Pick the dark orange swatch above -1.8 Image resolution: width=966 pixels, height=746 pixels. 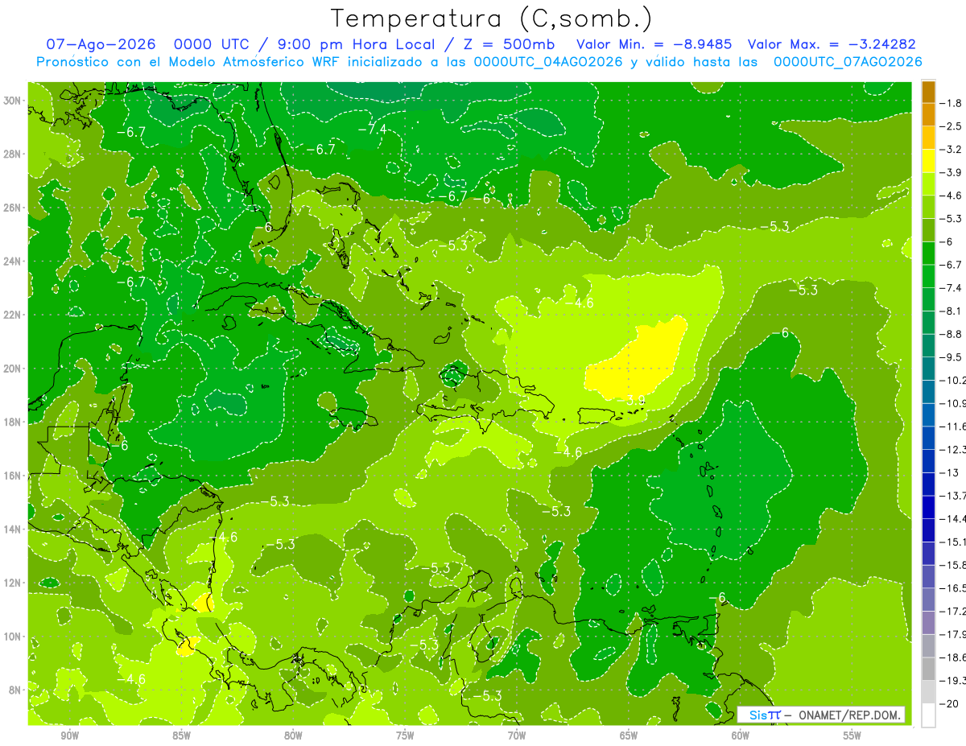[x=928, y=92]
